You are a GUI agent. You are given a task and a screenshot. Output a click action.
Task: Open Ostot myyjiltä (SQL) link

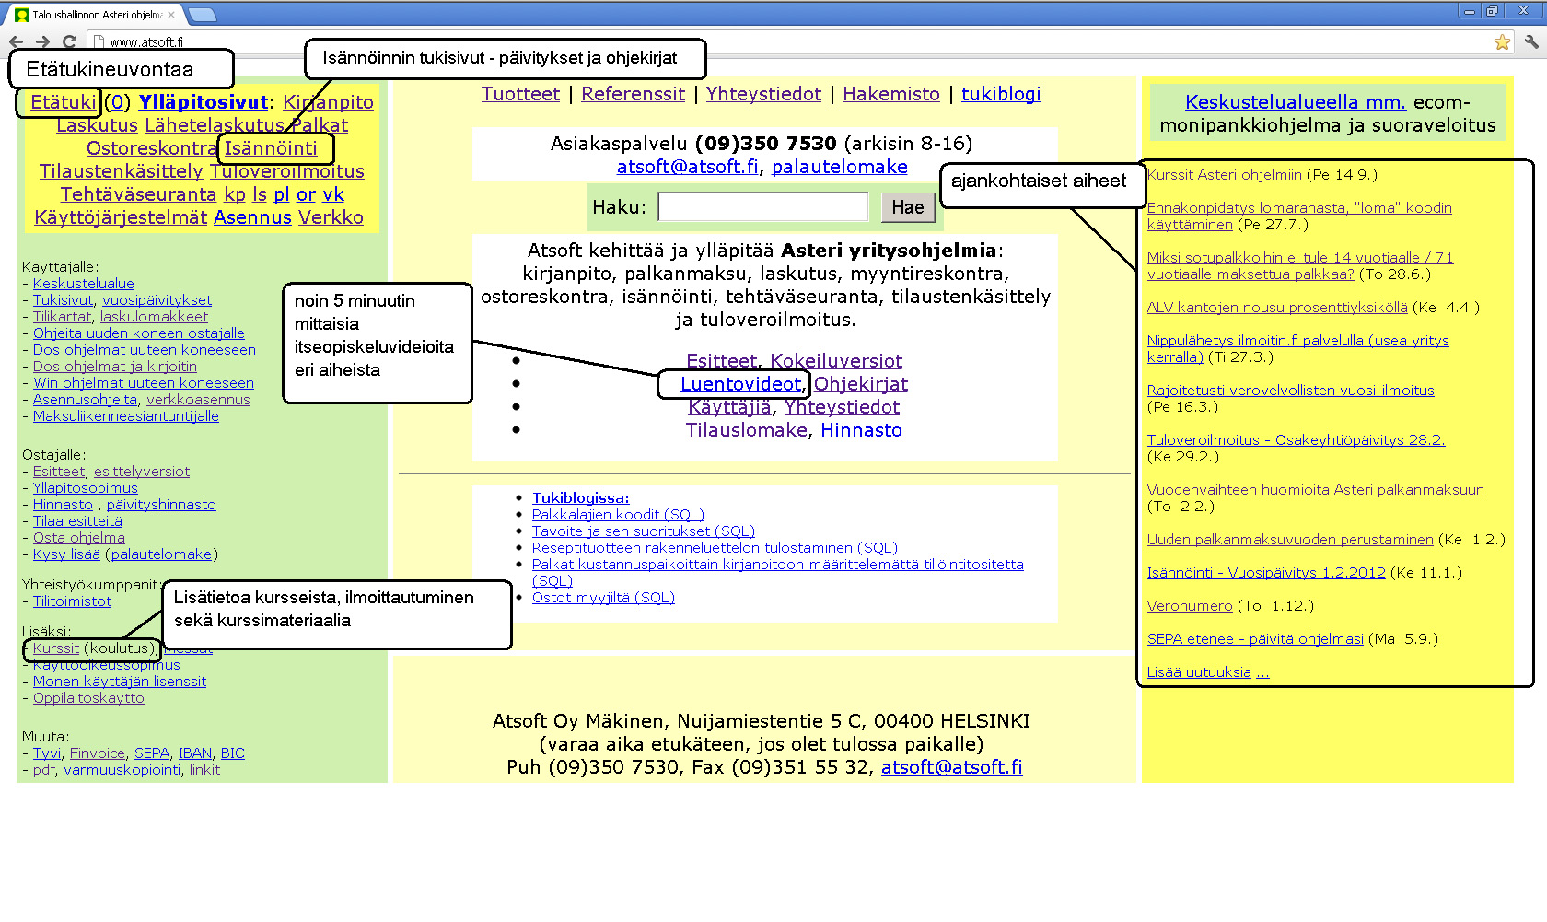coord(603,598)
